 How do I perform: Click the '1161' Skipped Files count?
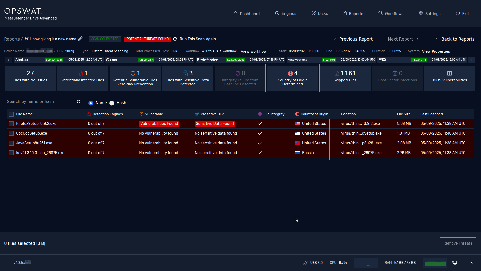point(348,73)
